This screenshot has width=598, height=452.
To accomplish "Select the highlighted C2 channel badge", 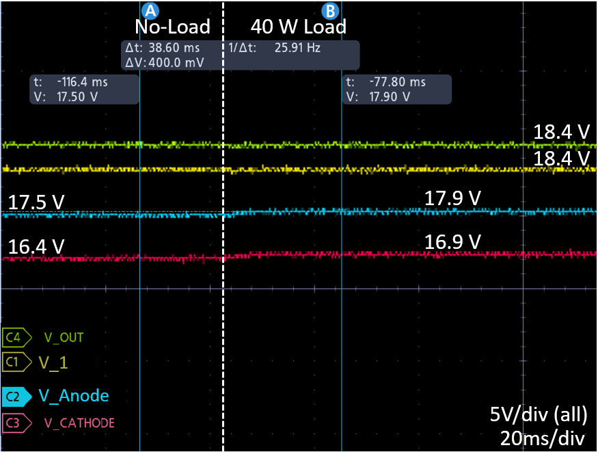I will pos(16,396).
